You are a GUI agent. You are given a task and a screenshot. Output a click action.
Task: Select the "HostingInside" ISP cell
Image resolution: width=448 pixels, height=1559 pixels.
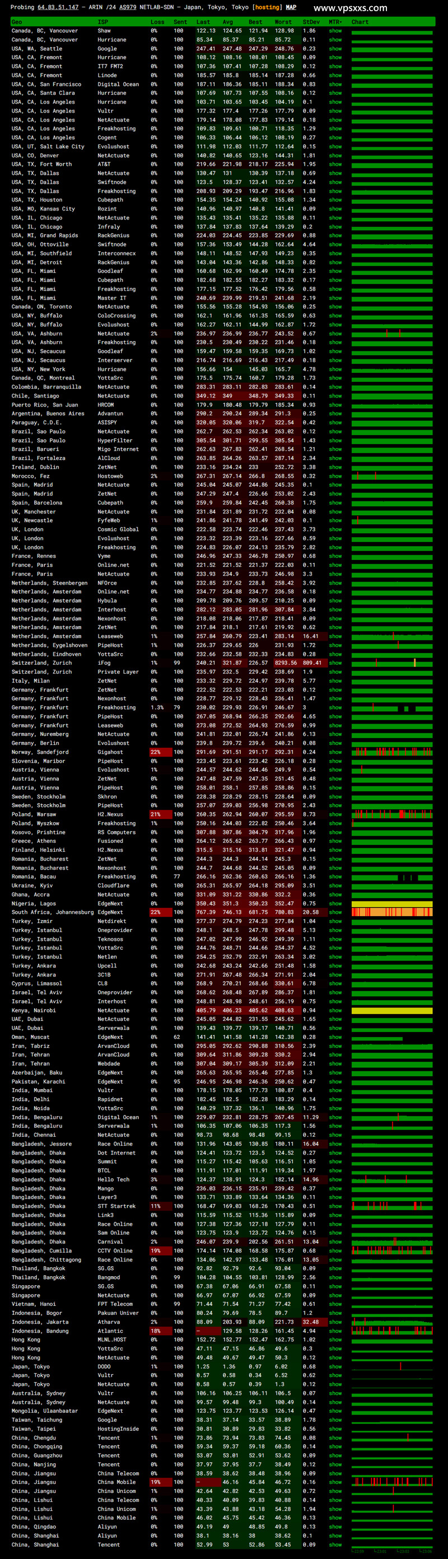(118, 1429)
